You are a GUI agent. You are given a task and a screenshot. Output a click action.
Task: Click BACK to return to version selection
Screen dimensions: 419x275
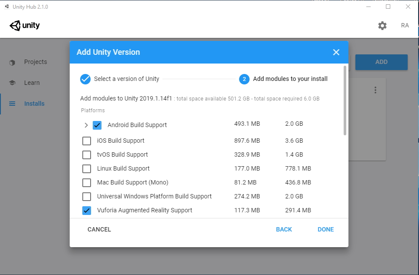[284, 229]
